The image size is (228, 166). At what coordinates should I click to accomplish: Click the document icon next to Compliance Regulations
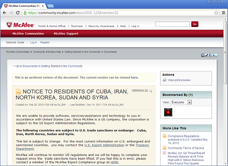(x=165, y=136)
